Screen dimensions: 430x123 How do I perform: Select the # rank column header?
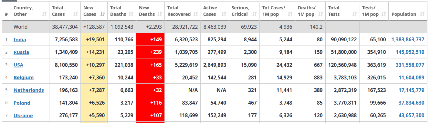pos(6,14)
